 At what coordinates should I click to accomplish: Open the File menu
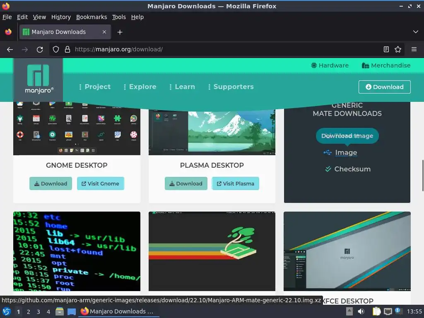[x=7, y=17]
